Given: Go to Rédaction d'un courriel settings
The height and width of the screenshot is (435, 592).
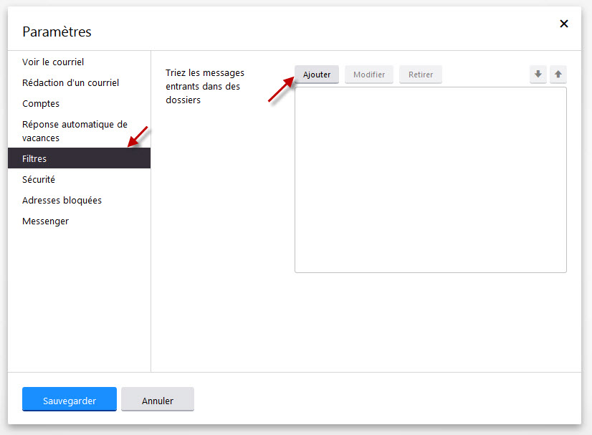Looking at the screenshot, I should pyautogui.click(x=70, y=83).
